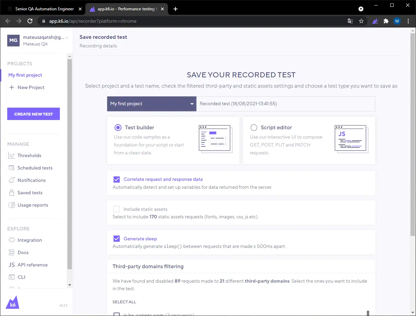The width and height of the screenshot is (416, 316).
Task: Click SELECT ALL third-party domains
Action: [x=124, y=302]
